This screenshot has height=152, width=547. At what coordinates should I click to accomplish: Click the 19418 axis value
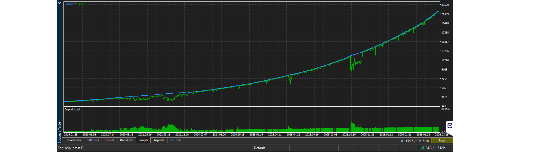pos(445,23)
